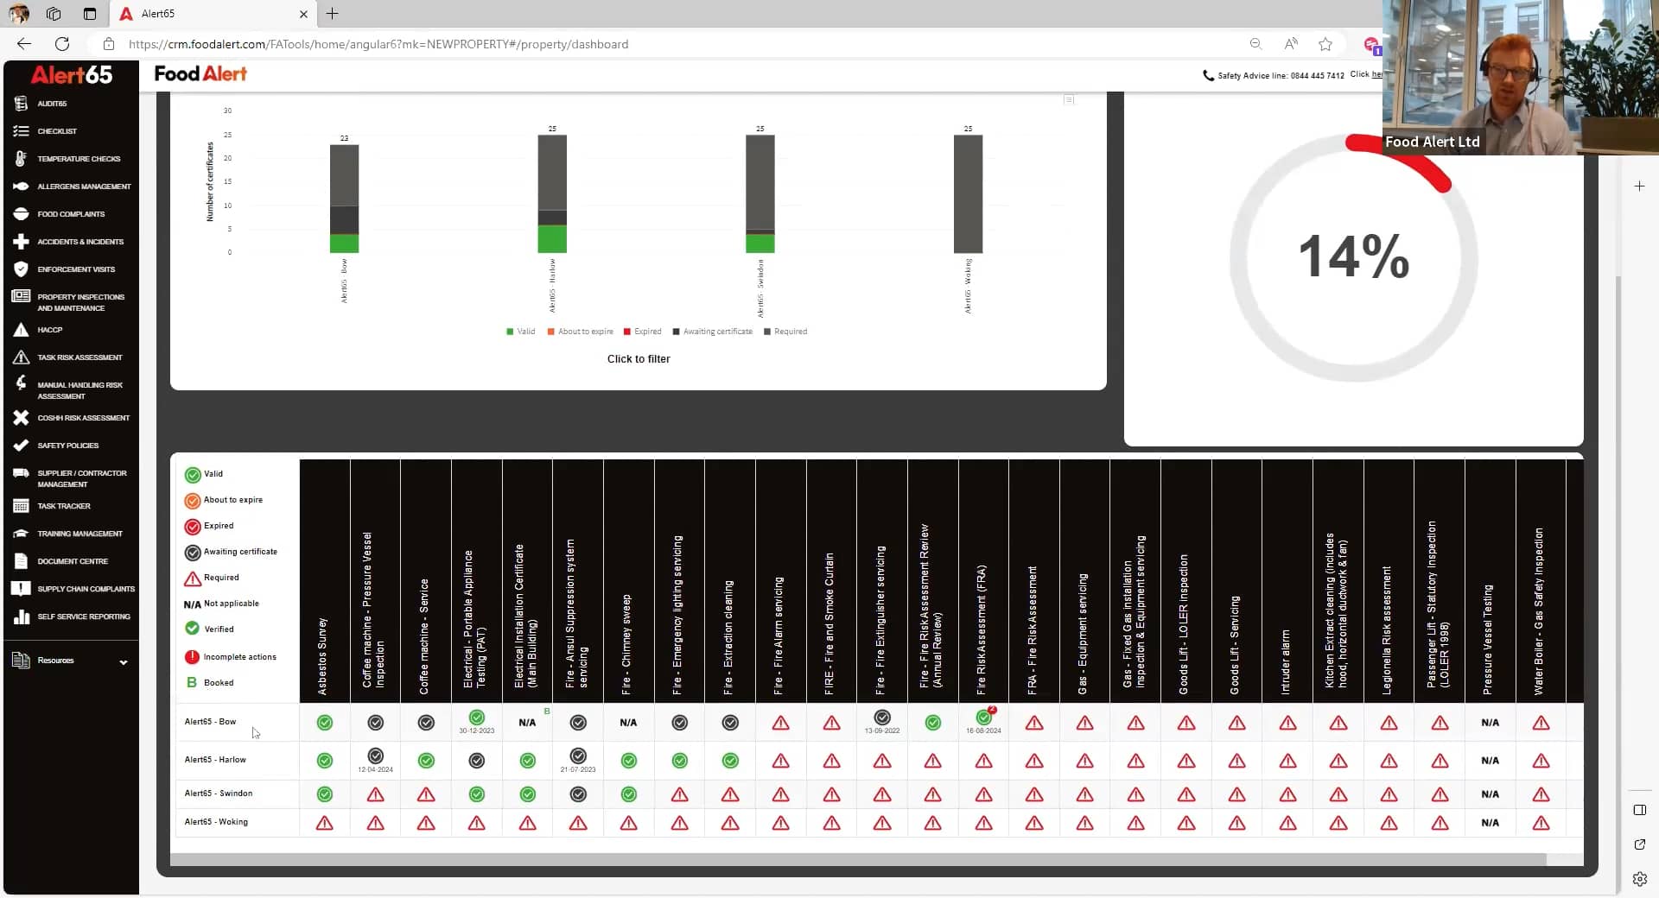Open Audit65 from the sidebar
The width and height of the screenshot is (1659, 898).
click(x=50, y=103)
